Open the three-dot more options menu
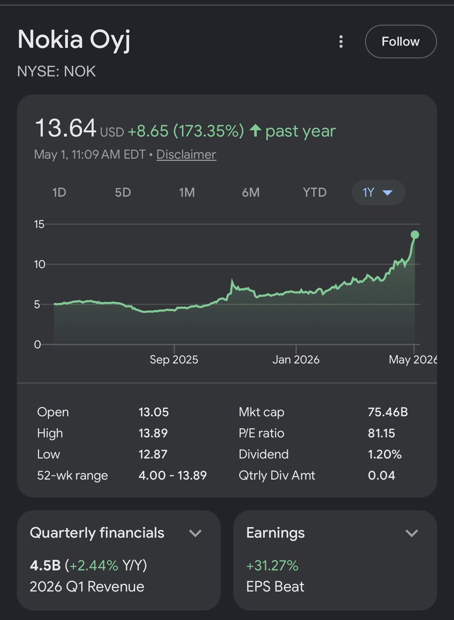 point(341,42)
